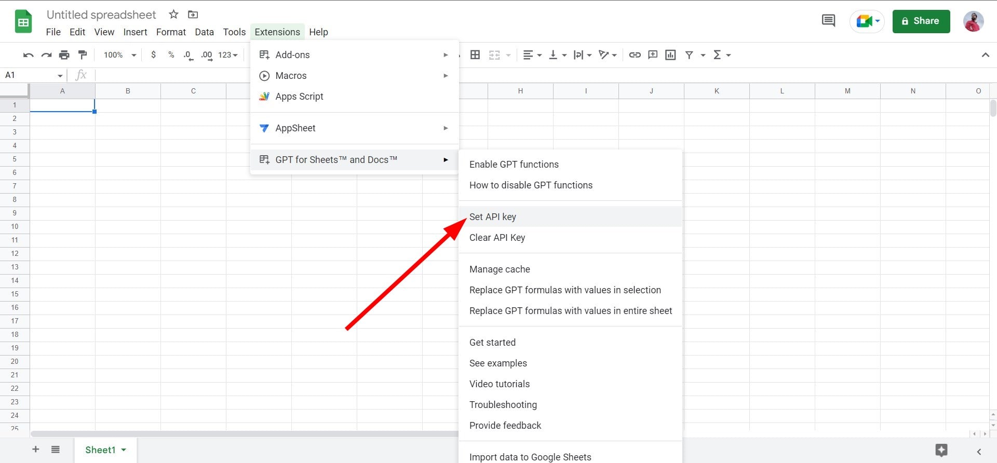Click the borders grid icon
The height and width of the screenshot is (463, 997).
point(475,55)
